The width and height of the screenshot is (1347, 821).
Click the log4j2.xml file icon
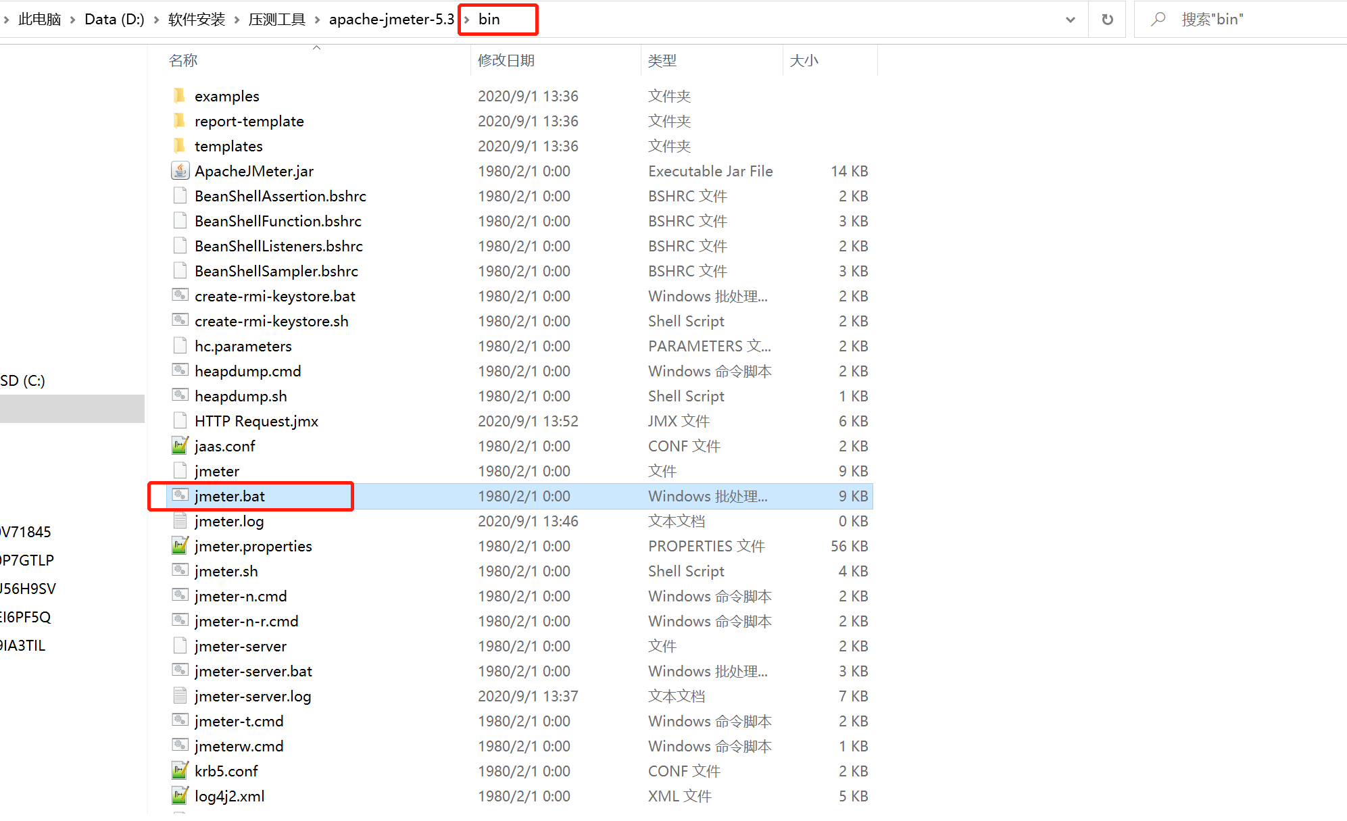(180, 796)
